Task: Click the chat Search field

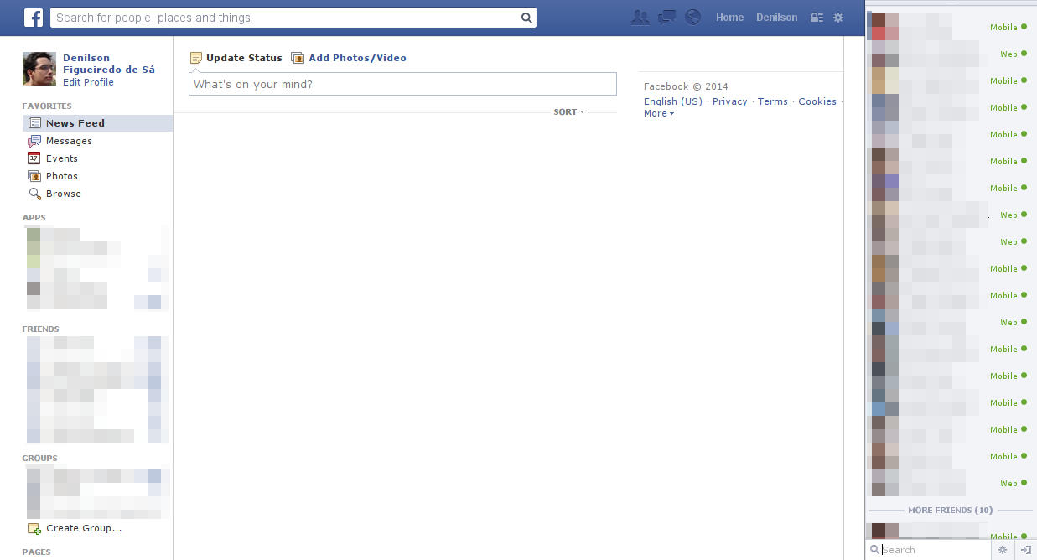Action: pos(930,550)
